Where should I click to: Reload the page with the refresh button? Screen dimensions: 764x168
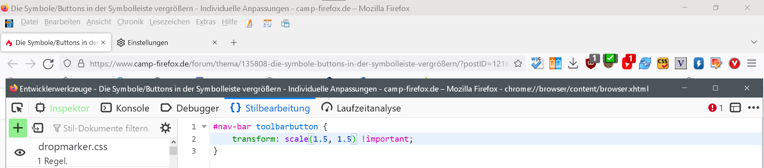tap(48, 64)
